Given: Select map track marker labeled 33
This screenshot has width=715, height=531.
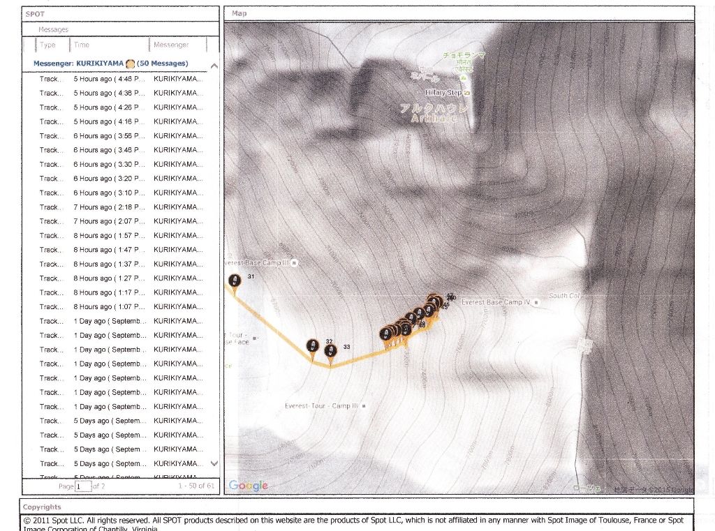Looking at the screenshot, I should point(330,352).
